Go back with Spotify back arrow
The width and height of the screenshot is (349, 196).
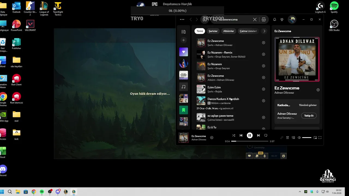(191, 20)
